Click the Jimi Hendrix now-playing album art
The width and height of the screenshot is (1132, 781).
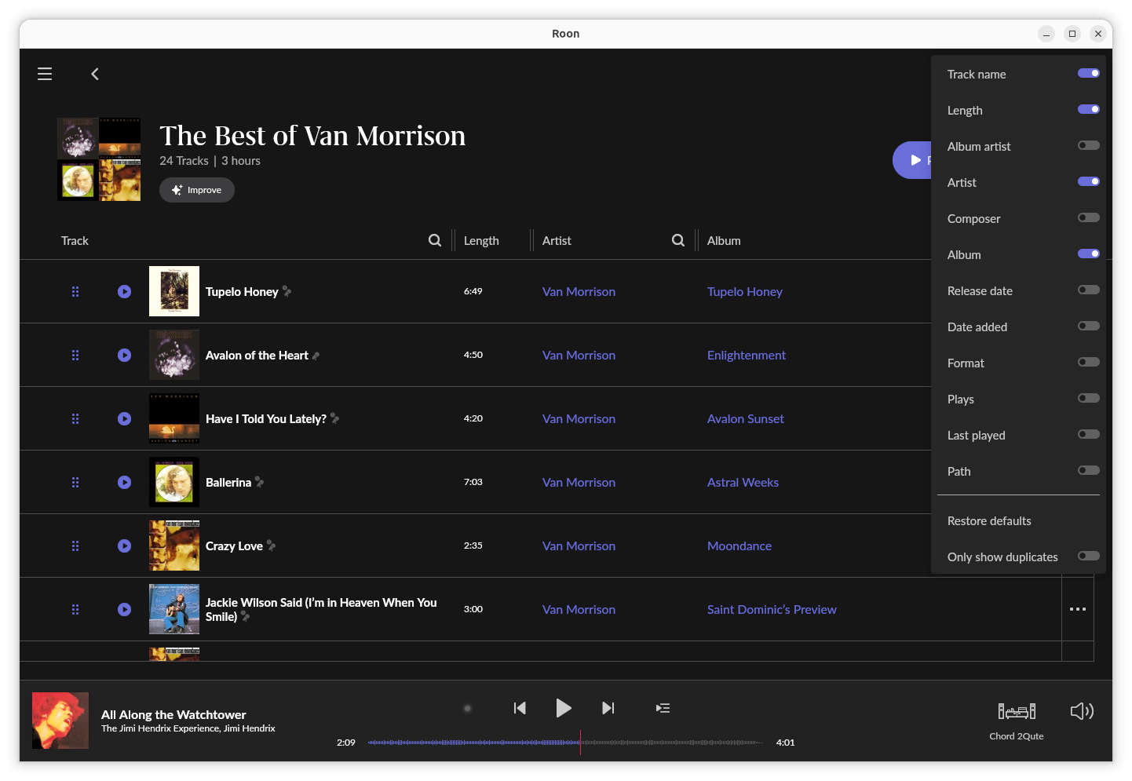pyautogui.click(x=60, y=721)
